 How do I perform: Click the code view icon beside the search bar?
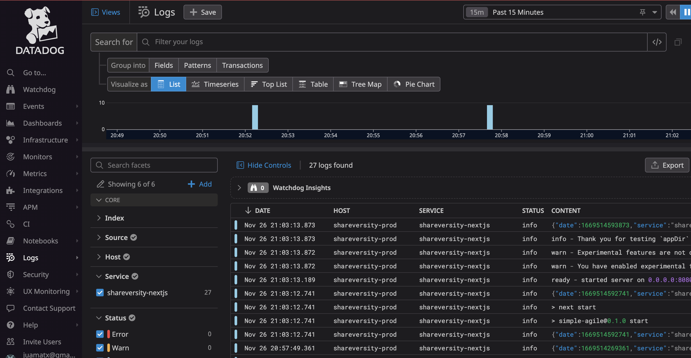[x=657, y=42]
